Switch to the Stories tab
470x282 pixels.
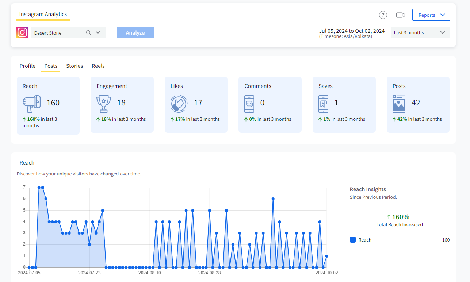point(74,66)
